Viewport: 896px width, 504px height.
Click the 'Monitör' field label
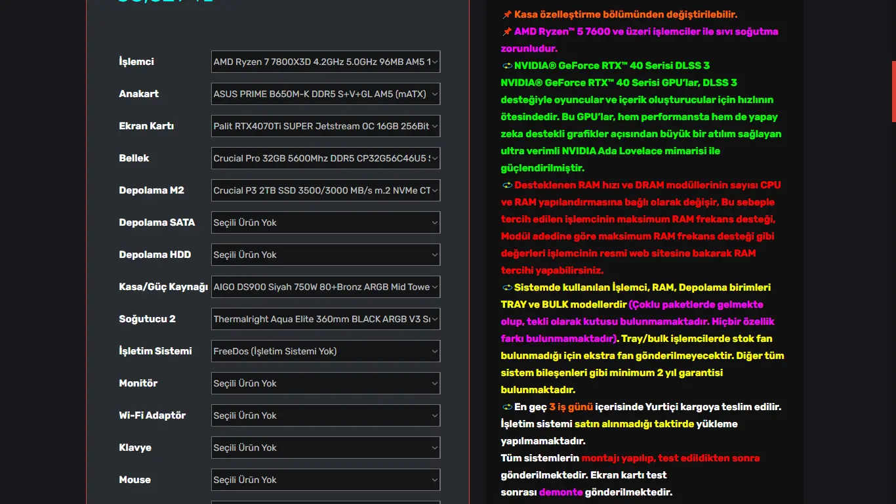pos(138,383)
